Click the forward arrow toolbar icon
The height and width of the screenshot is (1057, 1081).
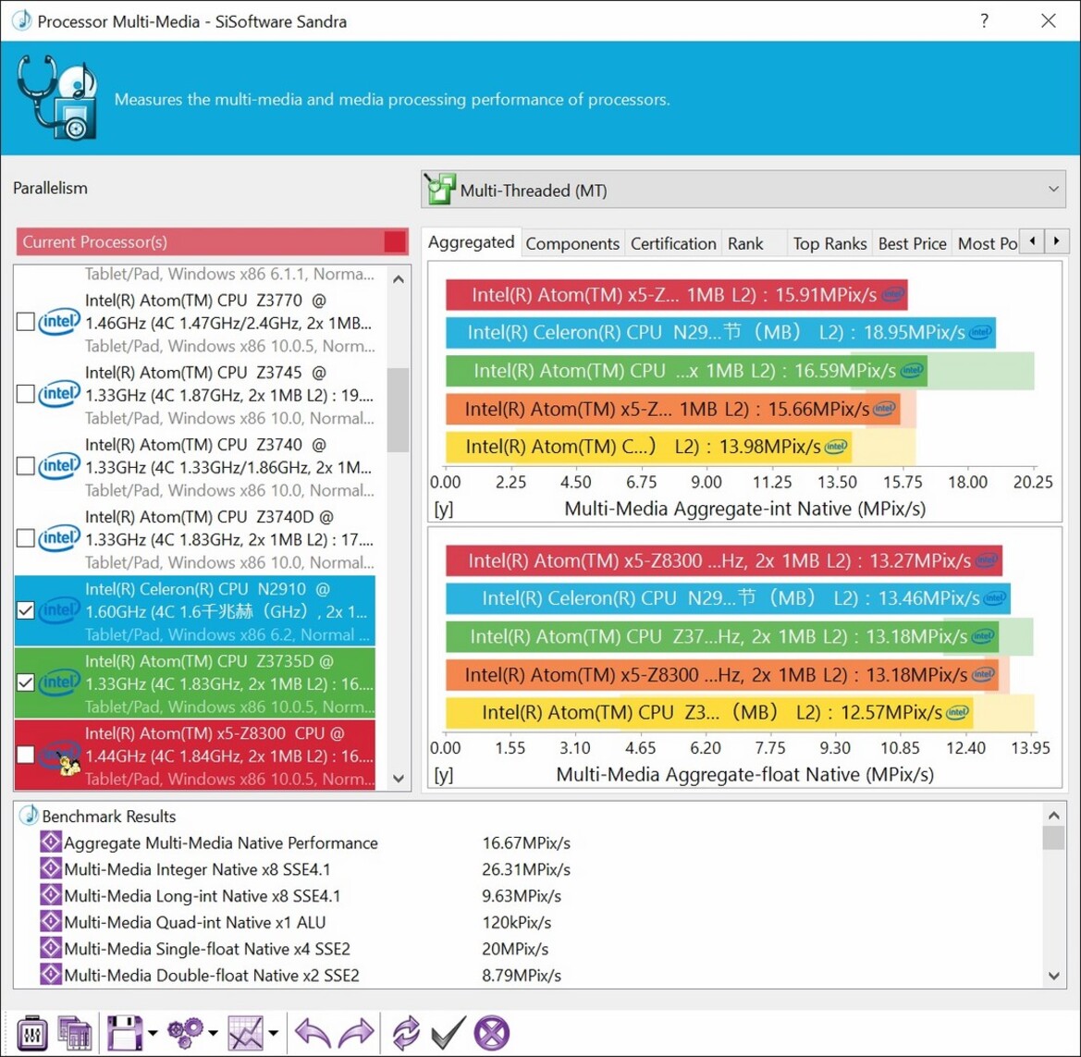[x=356, y=1033]
